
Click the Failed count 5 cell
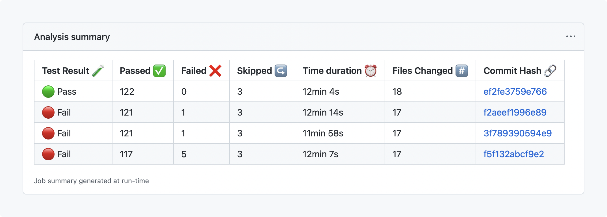click(x=184, y=154)
